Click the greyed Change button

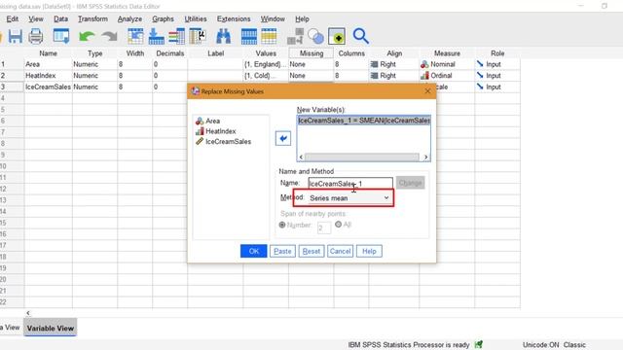pos(410,183)
